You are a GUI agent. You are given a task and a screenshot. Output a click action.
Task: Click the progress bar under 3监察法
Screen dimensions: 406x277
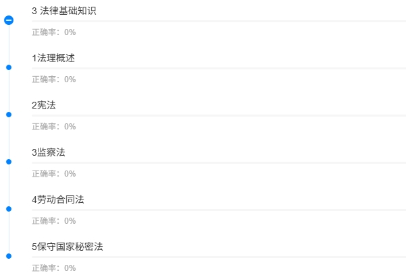[x=219, y=163]
